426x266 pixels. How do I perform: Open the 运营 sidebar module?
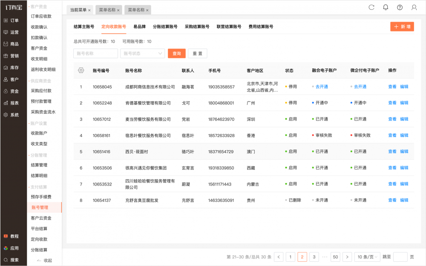(x=11, y=32)
